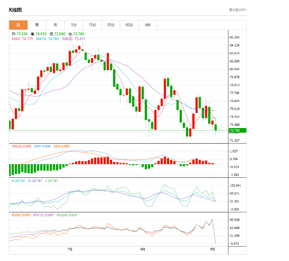Switch to the 周 (weekly) tab

pos(37,25)
